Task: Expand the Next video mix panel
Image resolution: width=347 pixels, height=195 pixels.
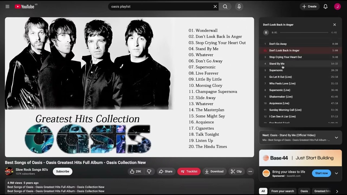Action: (x=336, y=138)
